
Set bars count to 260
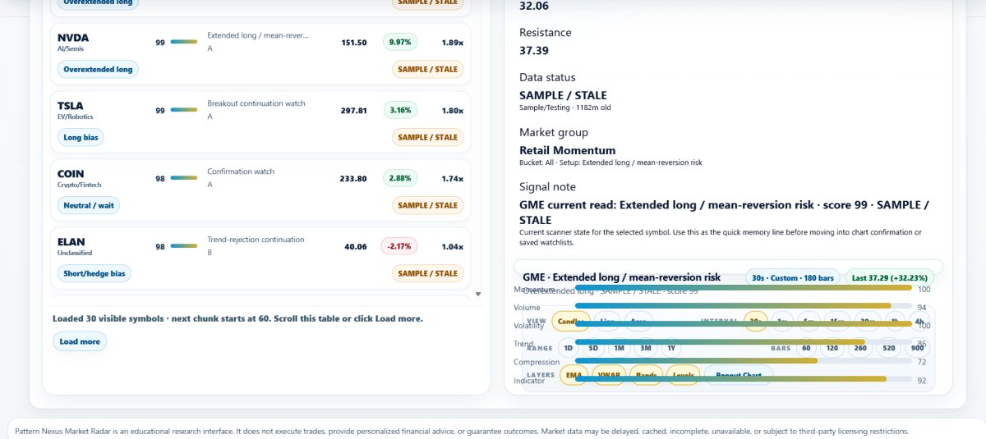point(860,348)
